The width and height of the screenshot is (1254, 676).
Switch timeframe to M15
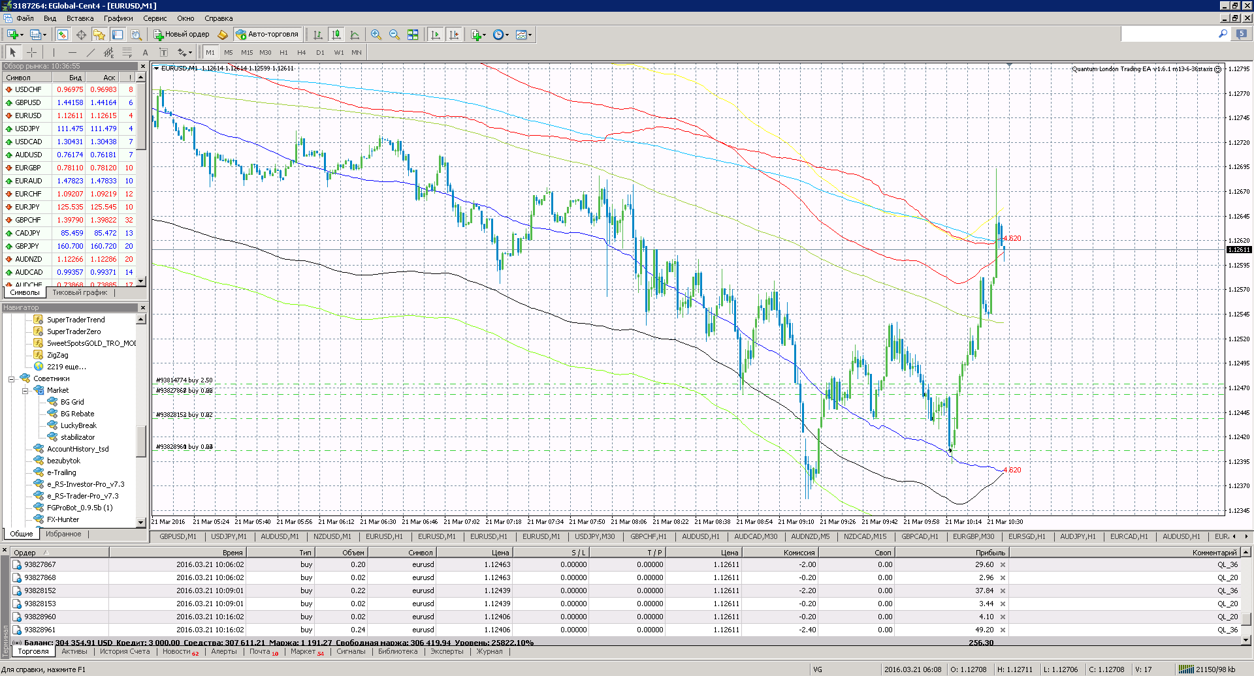[247, 52]
